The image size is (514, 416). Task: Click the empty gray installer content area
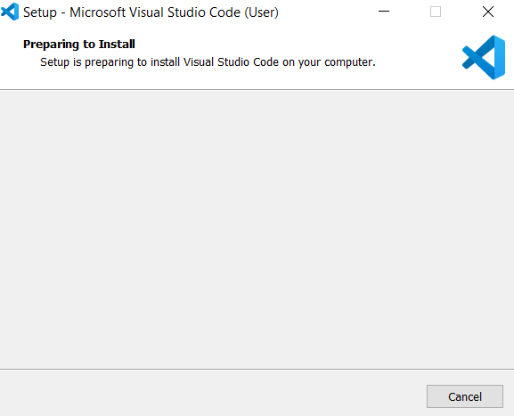tap(257, 230)
